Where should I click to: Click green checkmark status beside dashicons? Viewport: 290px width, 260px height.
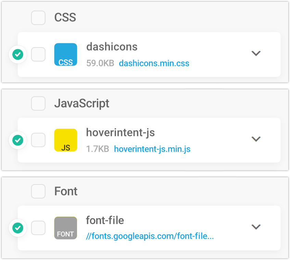coord(17,54)
